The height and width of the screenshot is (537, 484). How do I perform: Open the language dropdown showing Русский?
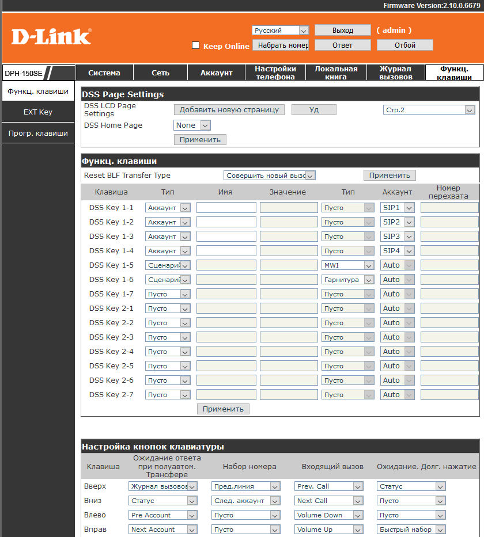(x=281, y=31)
